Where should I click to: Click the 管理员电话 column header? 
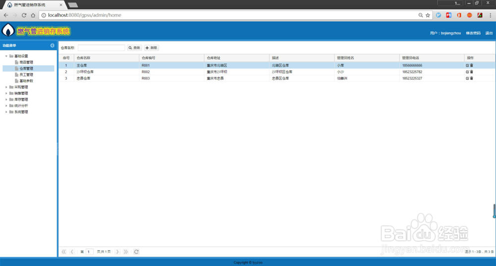coord(432,58)
